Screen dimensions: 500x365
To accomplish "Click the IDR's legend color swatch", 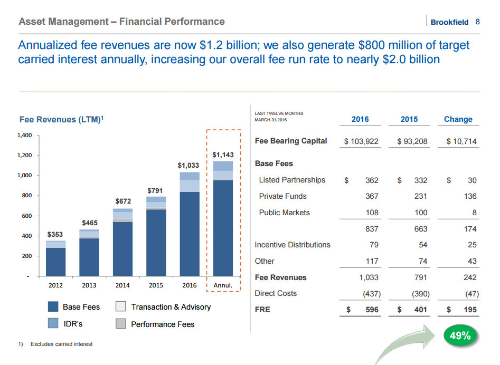I will pyautogui.click(x=53, y=323).
